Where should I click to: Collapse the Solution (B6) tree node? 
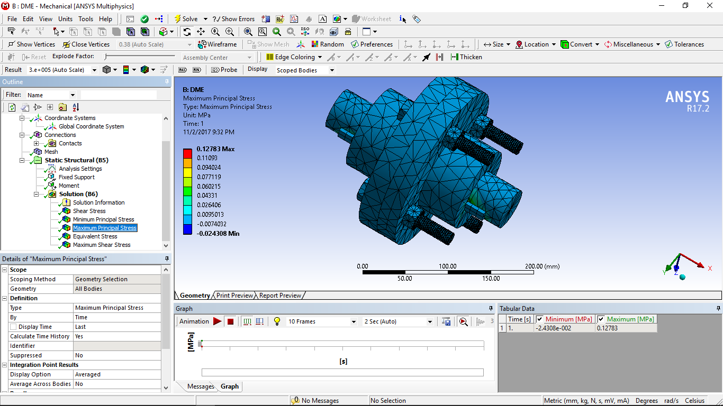coord(37,194)
